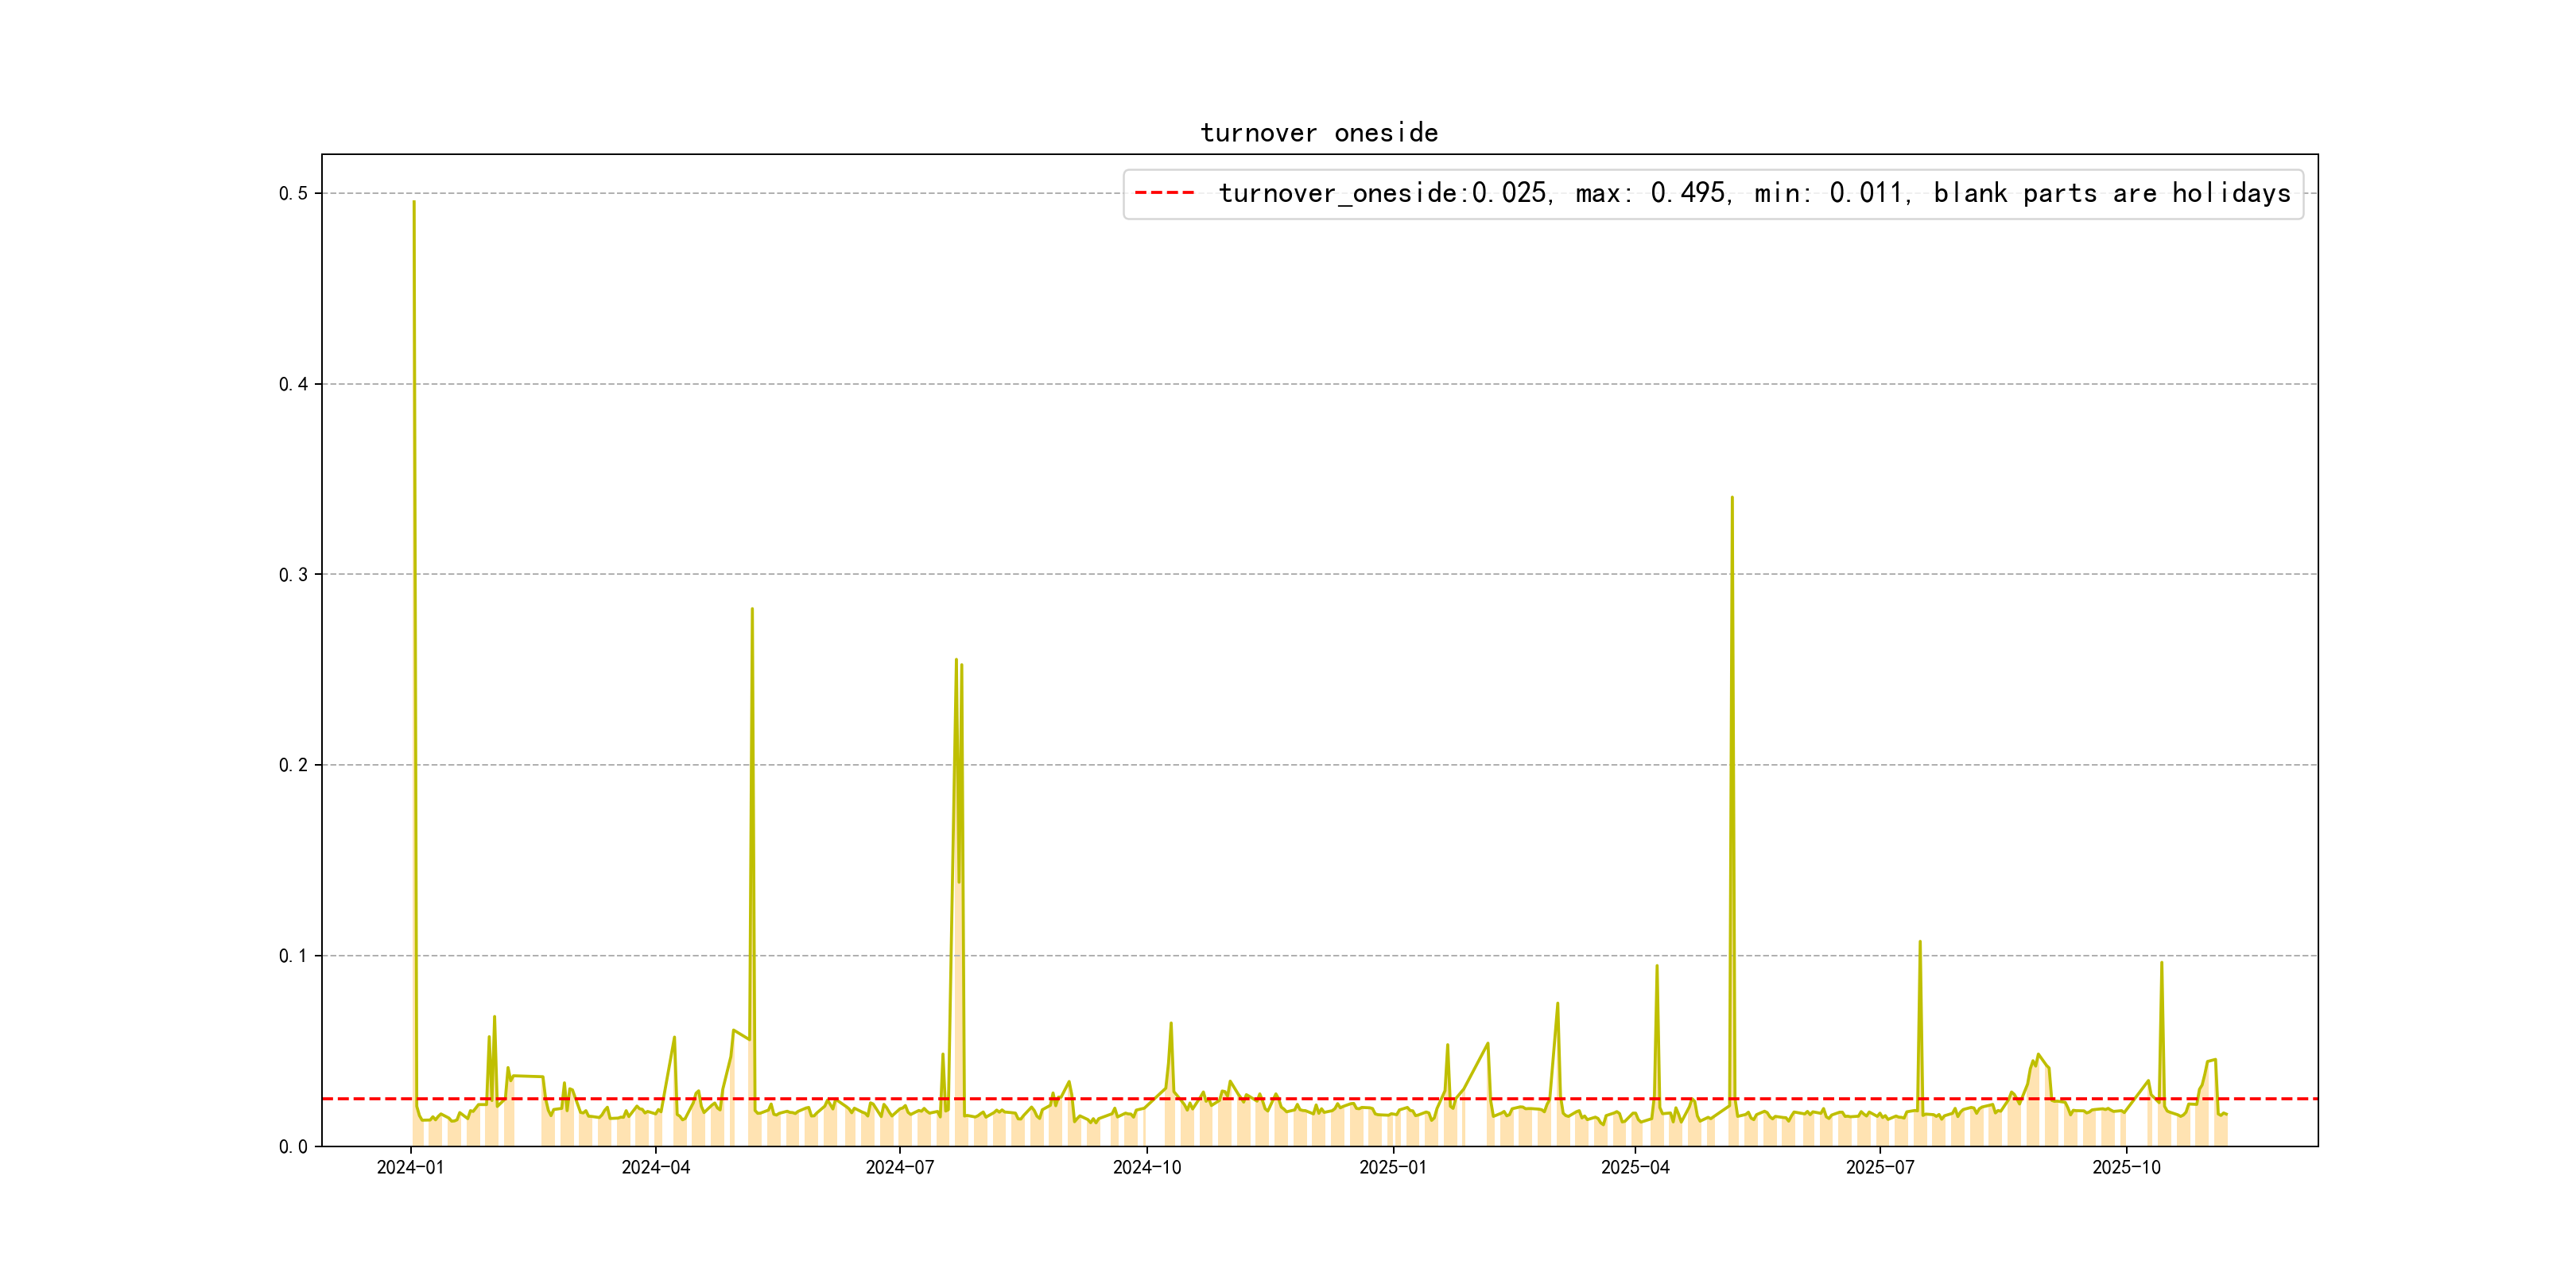
Task: Click the 2025-10 x-axis label
Action: coord(2126,1167)
